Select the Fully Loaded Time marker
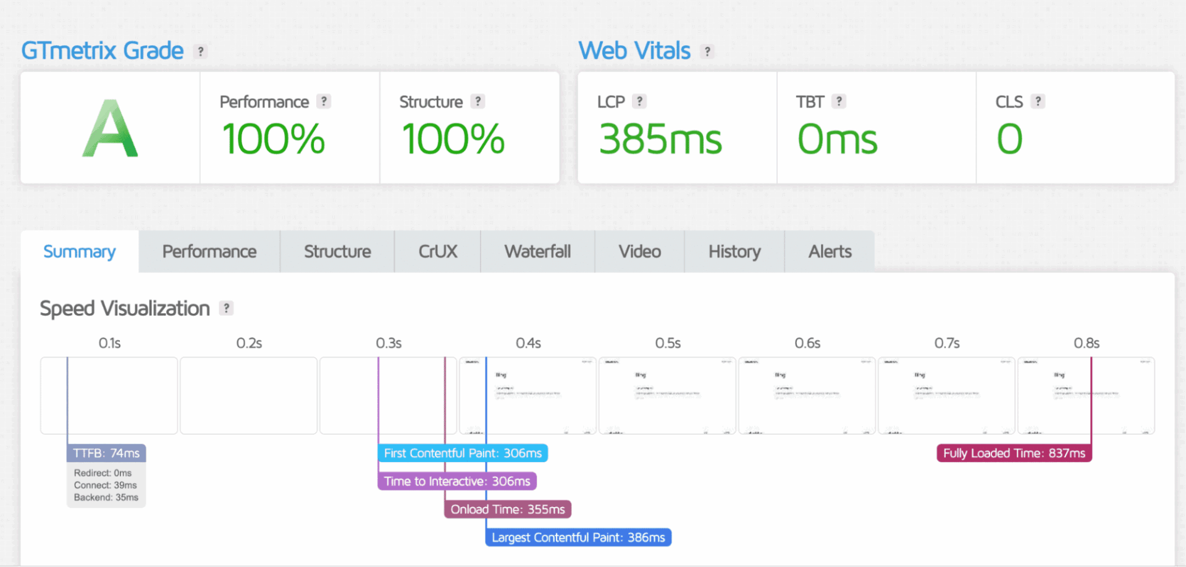This screenshot has height=567, width=1186. point(1014,453)
